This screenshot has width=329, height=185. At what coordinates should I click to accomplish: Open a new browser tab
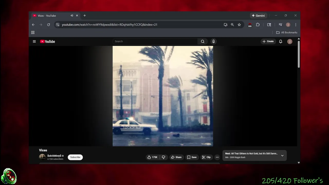[x=85, y=16]
